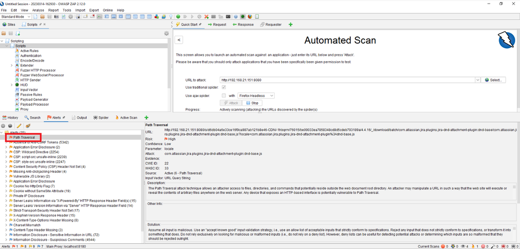Open the Firefox Headless browser dropdown
Screen dimensions: 520x249
pyautogui.click(x=256, y=95)
